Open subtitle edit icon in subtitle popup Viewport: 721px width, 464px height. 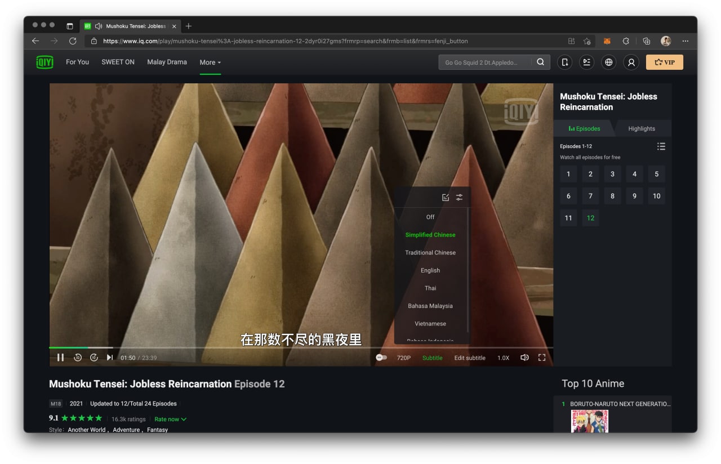(446, 197)
